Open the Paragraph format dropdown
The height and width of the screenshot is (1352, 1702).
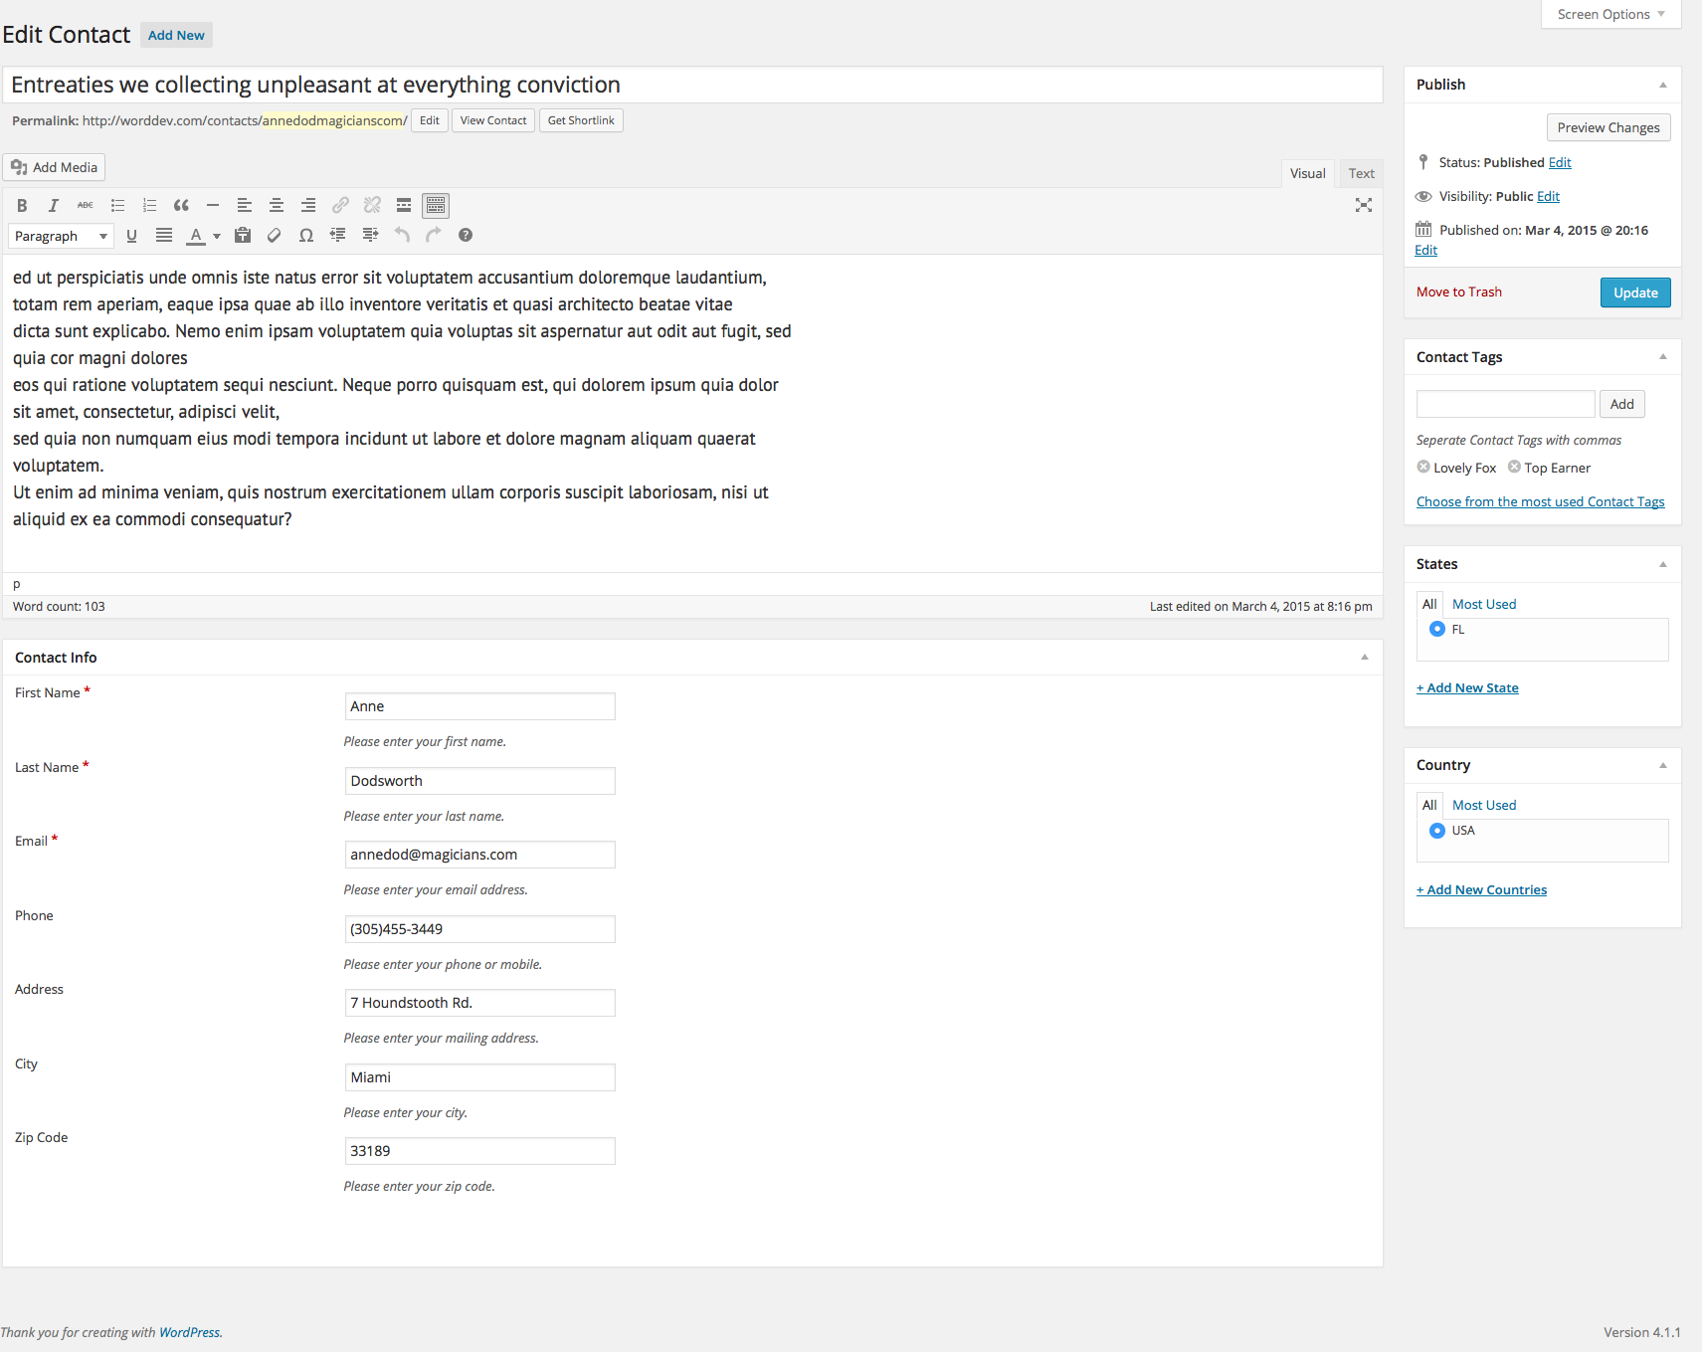point(61,236)
